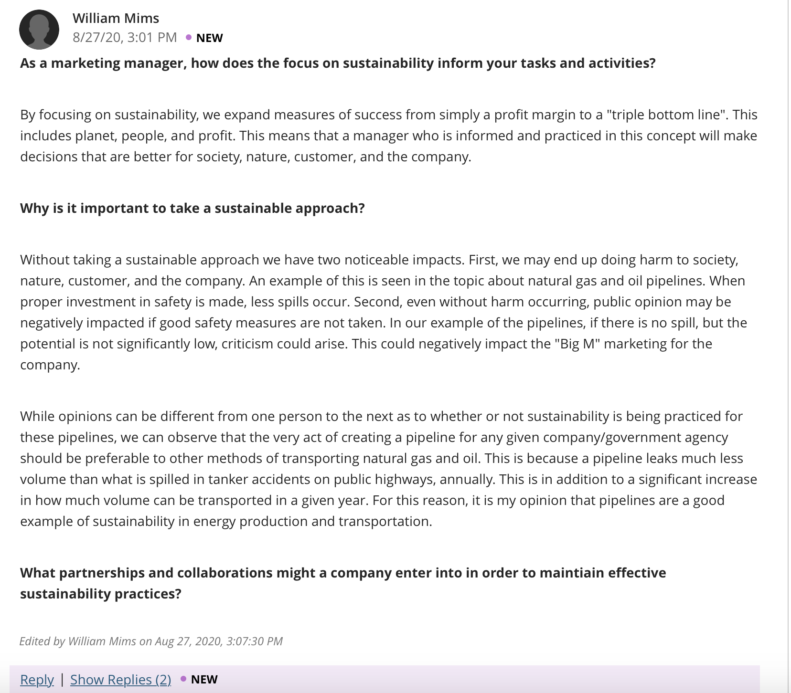Reply to William Mims' post
This screenshot has height=693, width=791.
pos(37,679)
